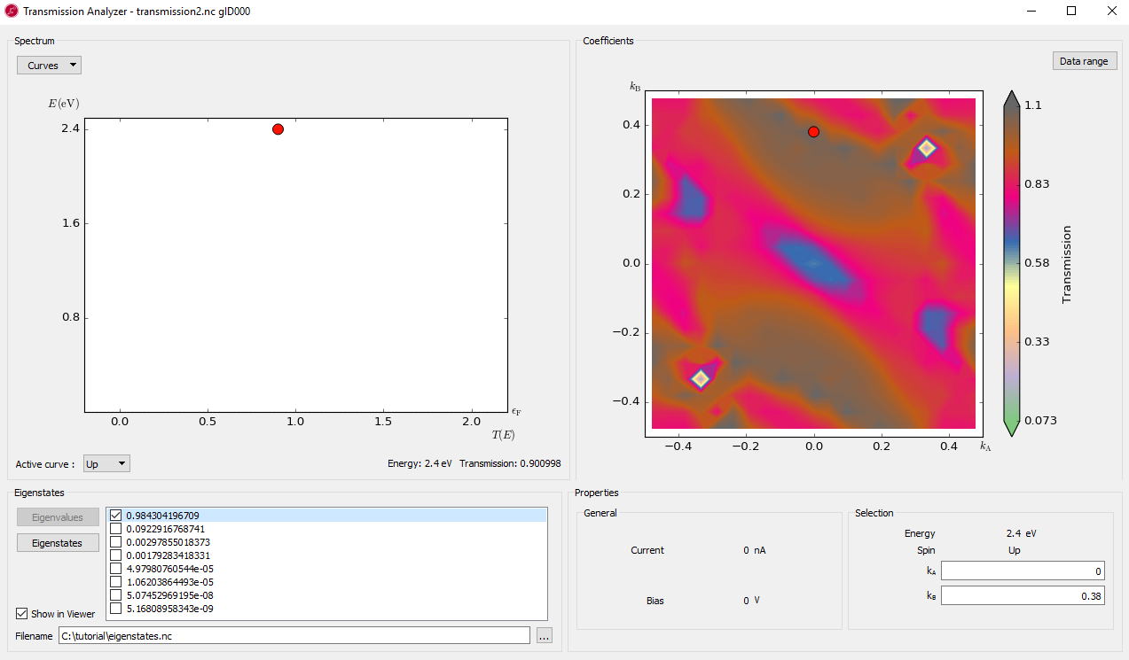
Task: Click blue transmission dip at map center
Action: pos(813,263)
